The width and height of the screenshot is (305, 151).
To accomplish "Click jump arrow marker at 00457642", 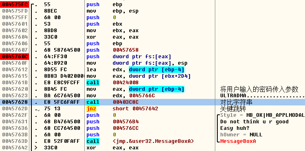I will tap(36, 147).
